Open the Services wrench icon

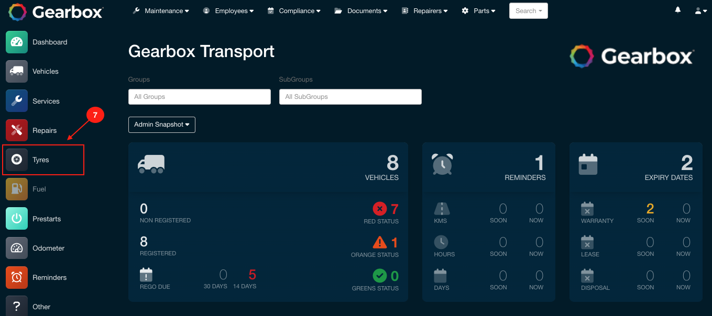[17, 101]
